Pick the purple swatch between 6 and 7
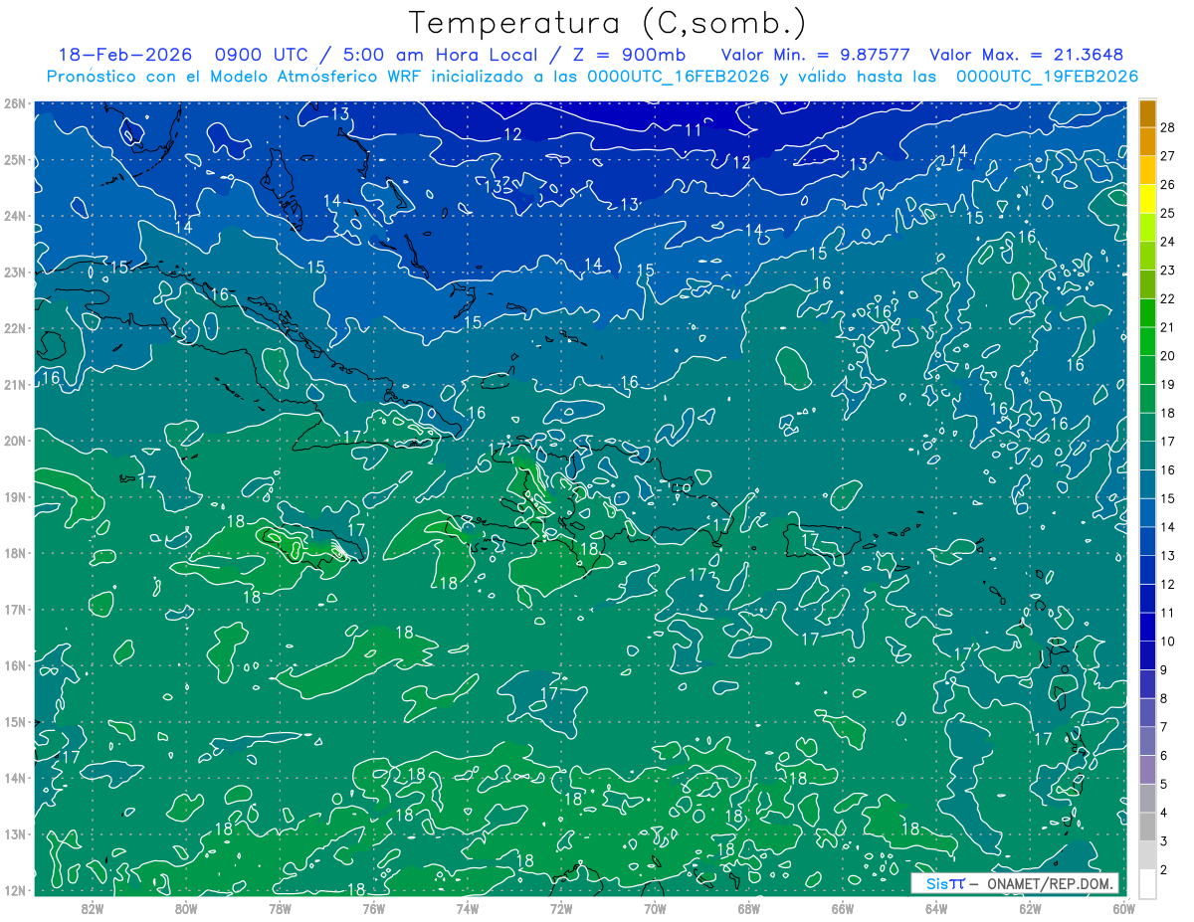 [1147, 741]
